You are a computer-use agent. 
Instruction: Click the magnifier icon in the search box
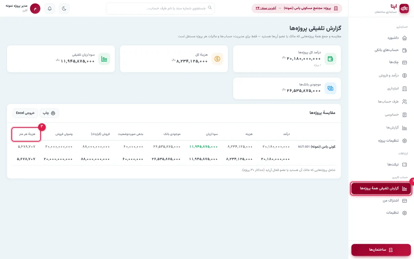[x=210, y=8]
